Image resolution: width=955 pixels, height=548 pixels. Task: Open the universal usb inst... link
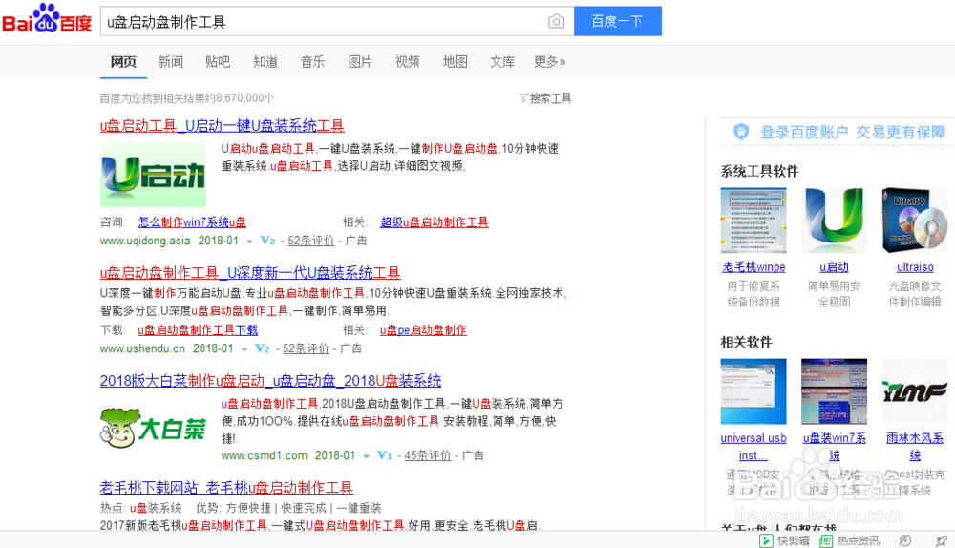753,446
